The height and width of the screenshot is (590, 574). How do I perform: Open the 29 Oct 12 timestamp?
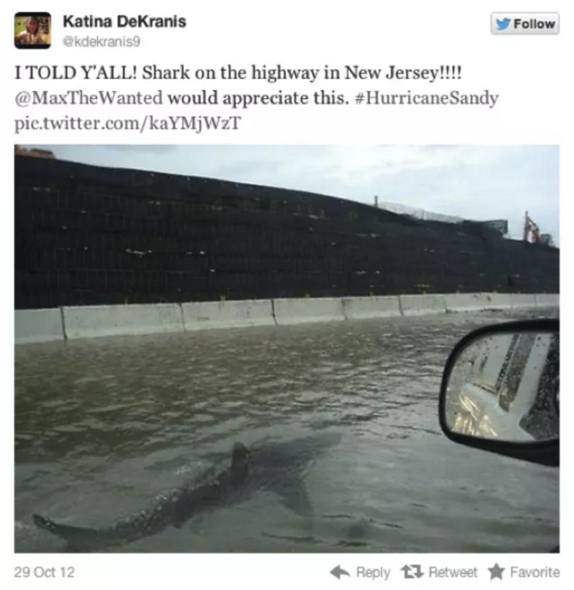(44, 572)
